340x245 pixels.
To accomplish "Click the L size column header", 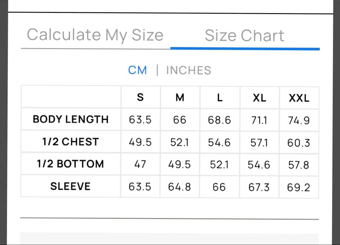I will 220,98.
